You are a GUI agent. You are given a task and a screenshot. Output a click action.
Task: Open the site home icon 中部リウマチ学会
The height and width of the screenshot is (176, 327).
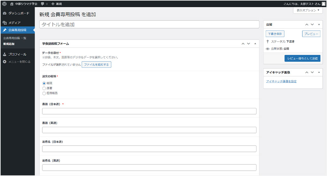(x=12, y=4)
